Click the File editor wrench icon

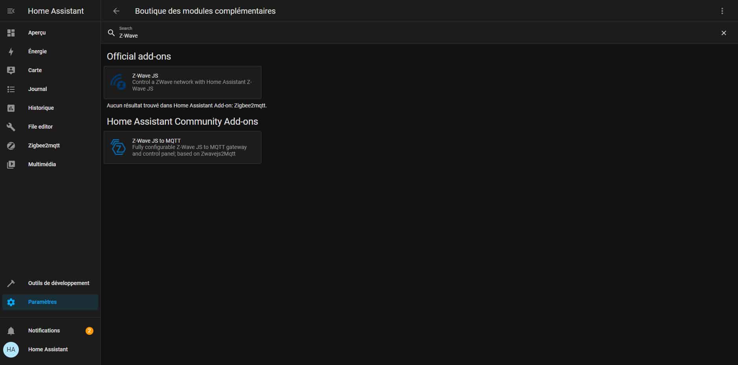click(x=11, y=127)
